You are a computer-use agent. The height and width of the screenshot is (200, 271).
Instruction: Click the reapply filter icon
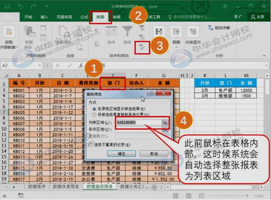click(x=142, y=37)
